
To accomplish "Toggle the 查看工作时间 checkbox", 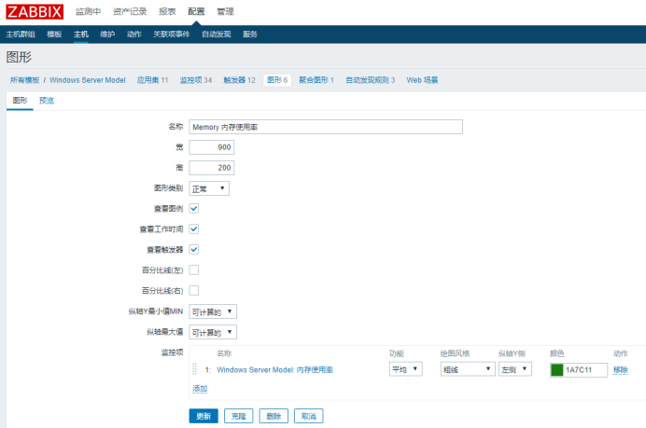I will coord(193,229).
